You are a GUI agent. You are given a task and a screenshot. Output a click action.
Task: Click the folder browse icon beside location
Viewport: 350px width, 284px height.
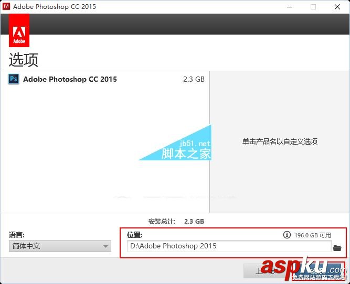click(x=337, y=248)
